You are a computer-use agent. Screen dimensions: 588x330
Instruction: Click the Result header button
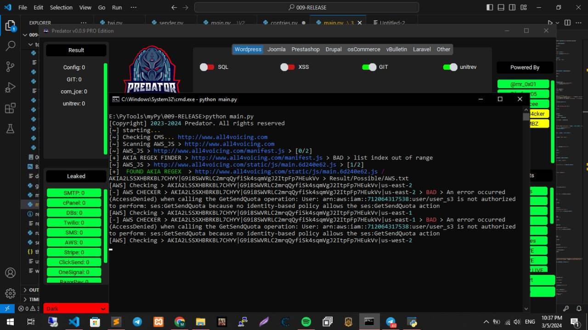76,50
